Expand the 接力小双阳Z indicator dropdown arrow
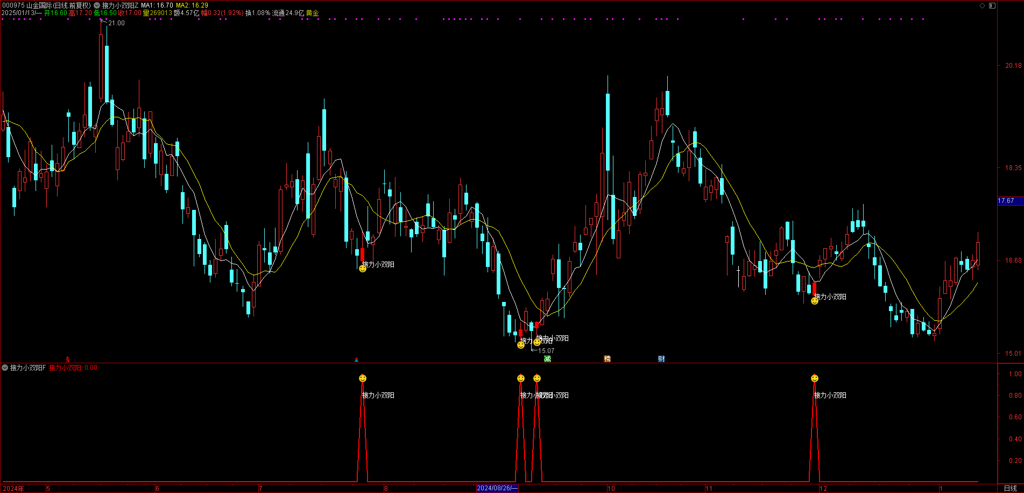This screenshot has height=493, width=1024. (x=97, y=5)
